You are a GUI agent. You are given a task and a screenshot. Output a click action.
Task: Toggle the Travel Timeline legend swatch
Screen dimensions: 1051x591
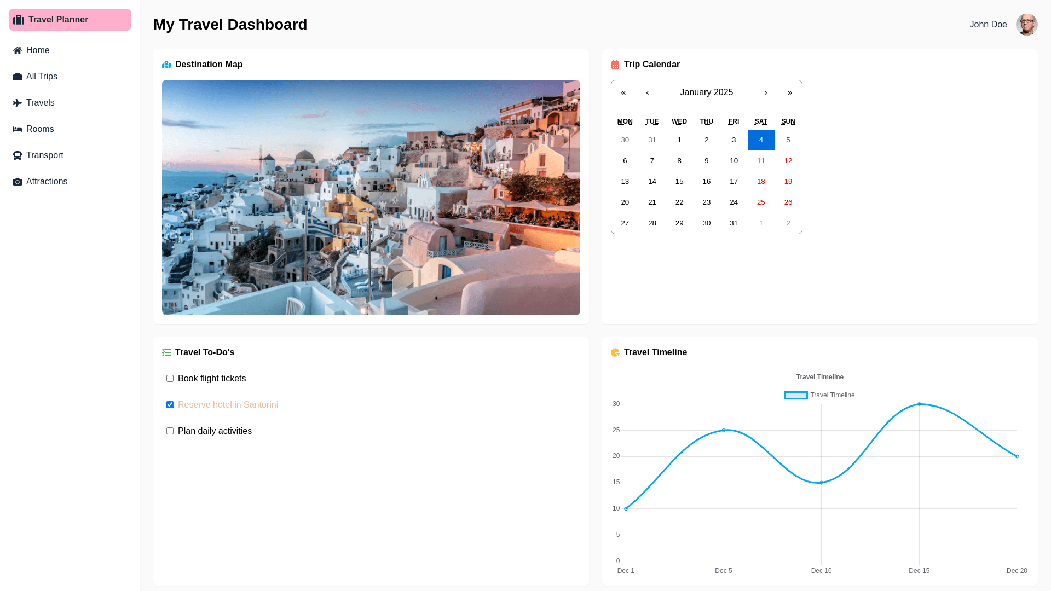coord(795,395)
